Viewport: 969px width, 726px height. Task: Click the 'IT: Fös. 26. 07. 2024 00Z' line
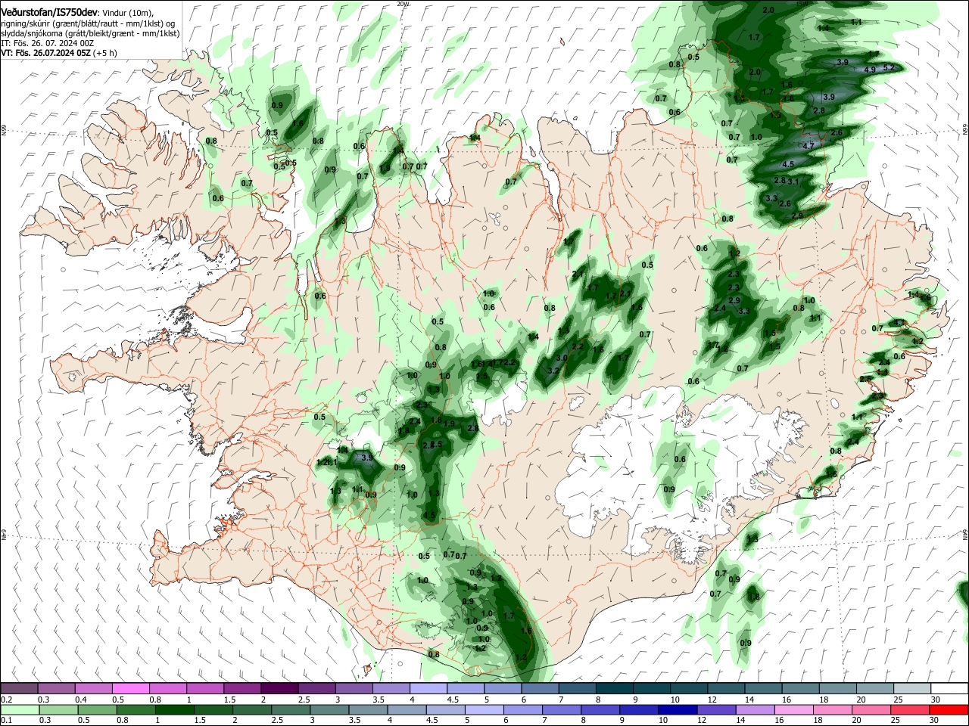[x=47, y=44]
